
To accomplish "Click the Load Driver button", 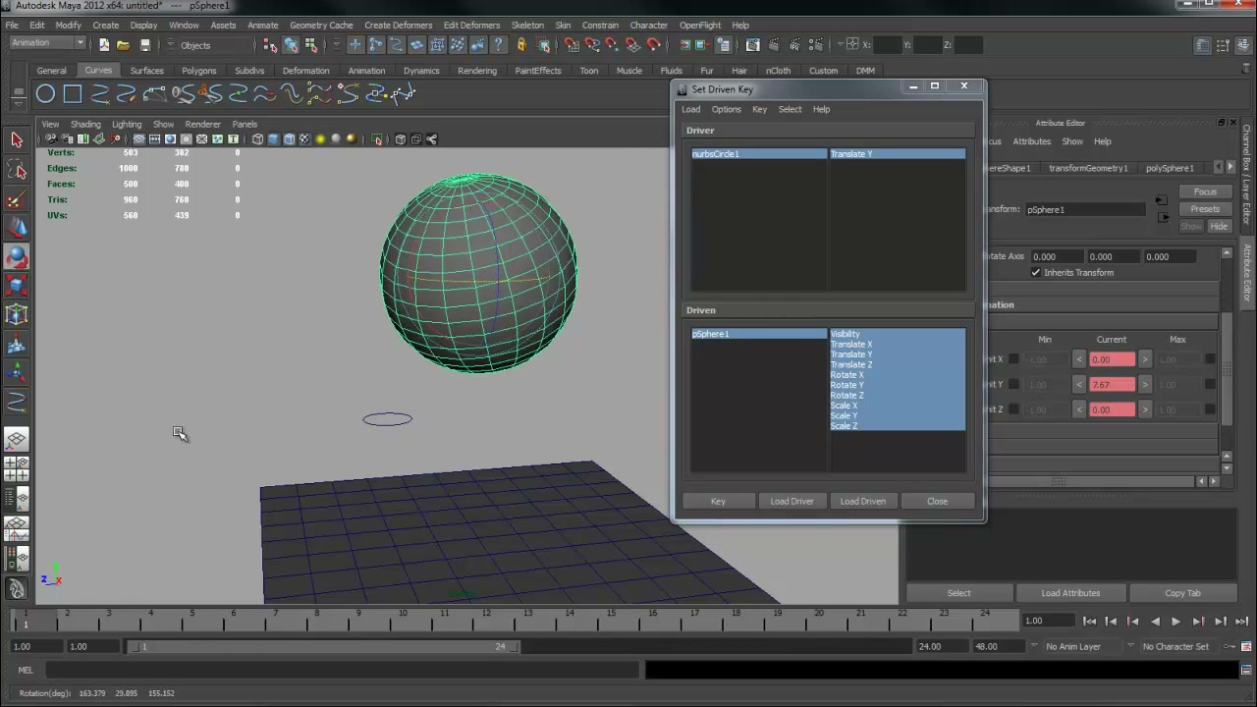I will pyautogui.click(x=792, y=501).
